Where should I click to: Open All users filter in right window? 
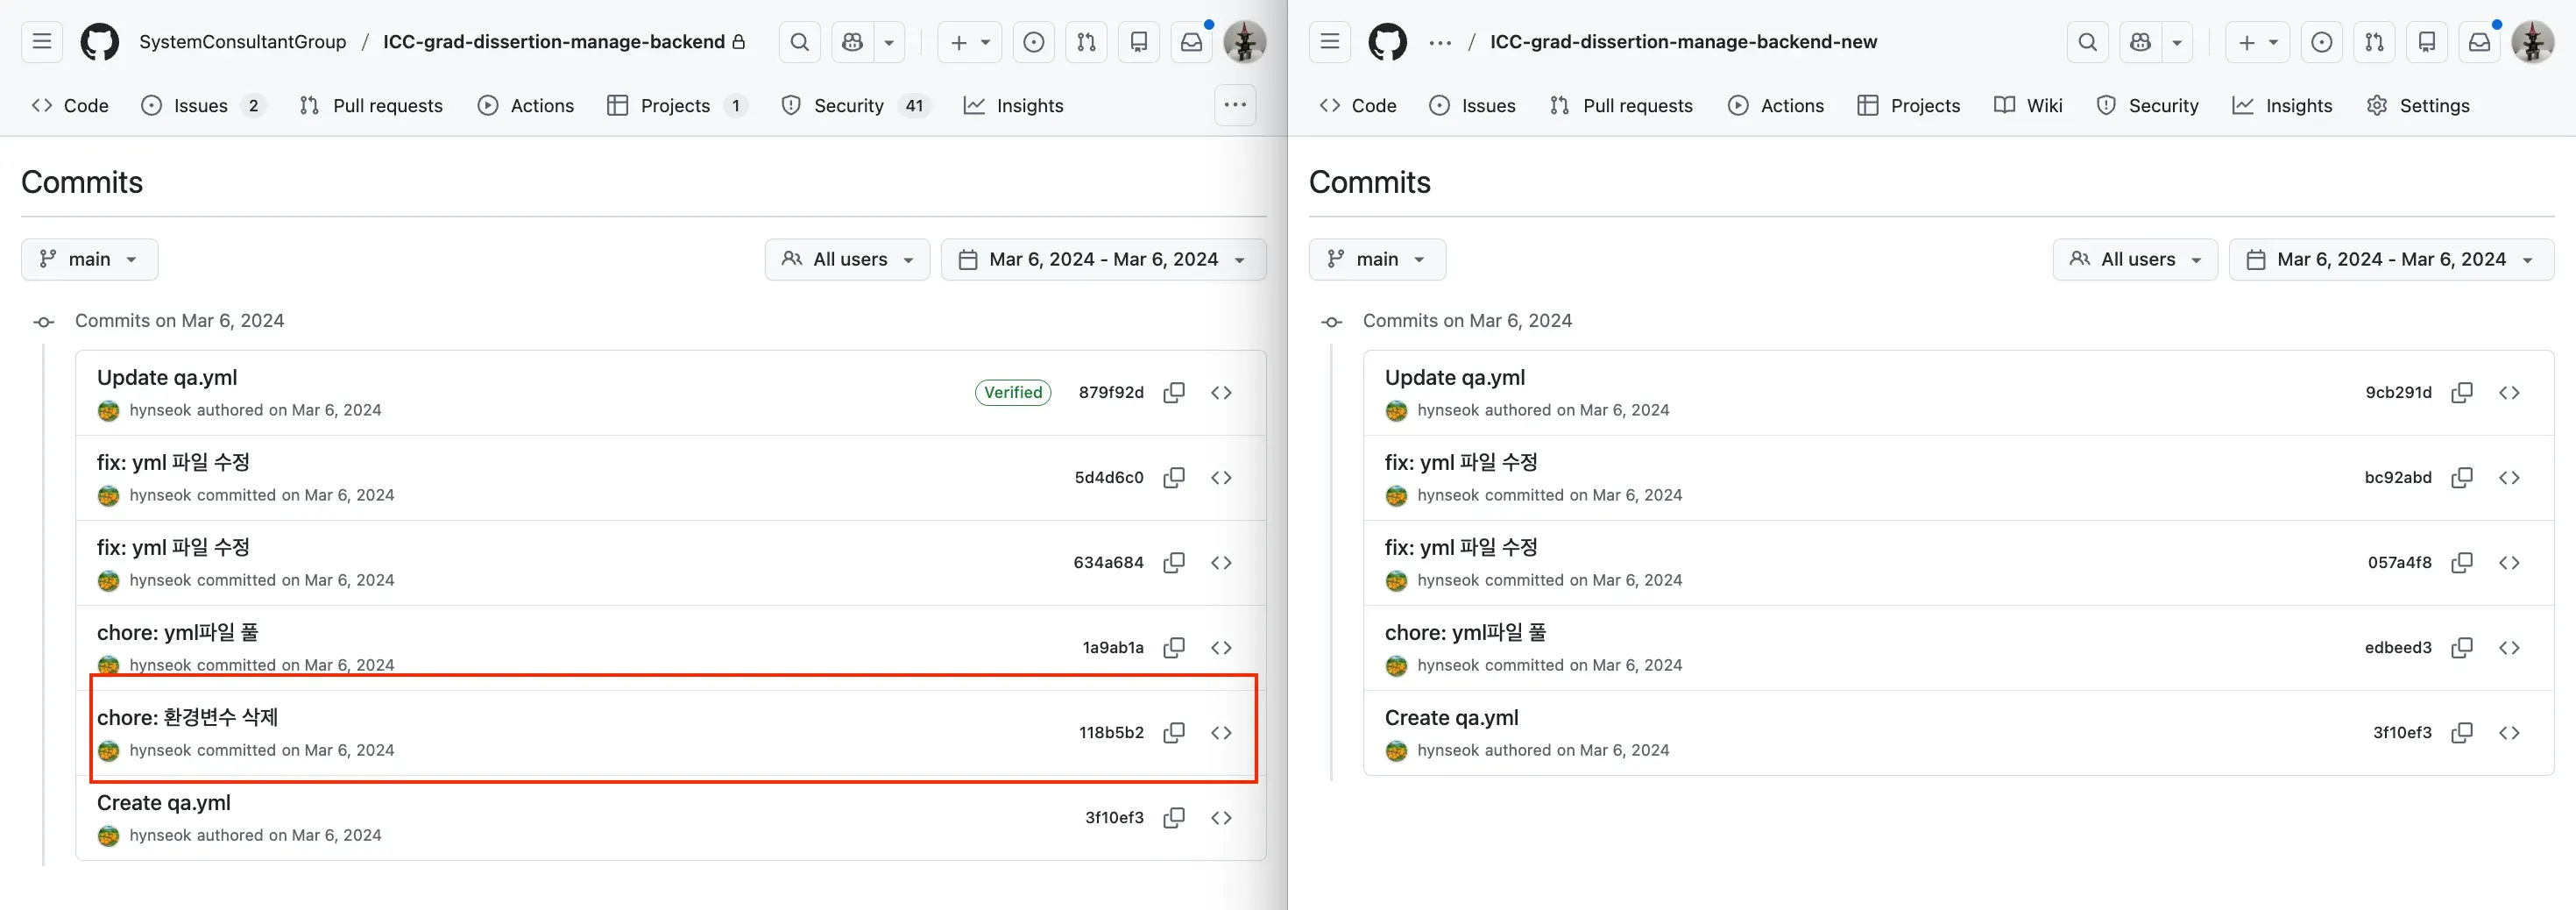[2135, 259]
